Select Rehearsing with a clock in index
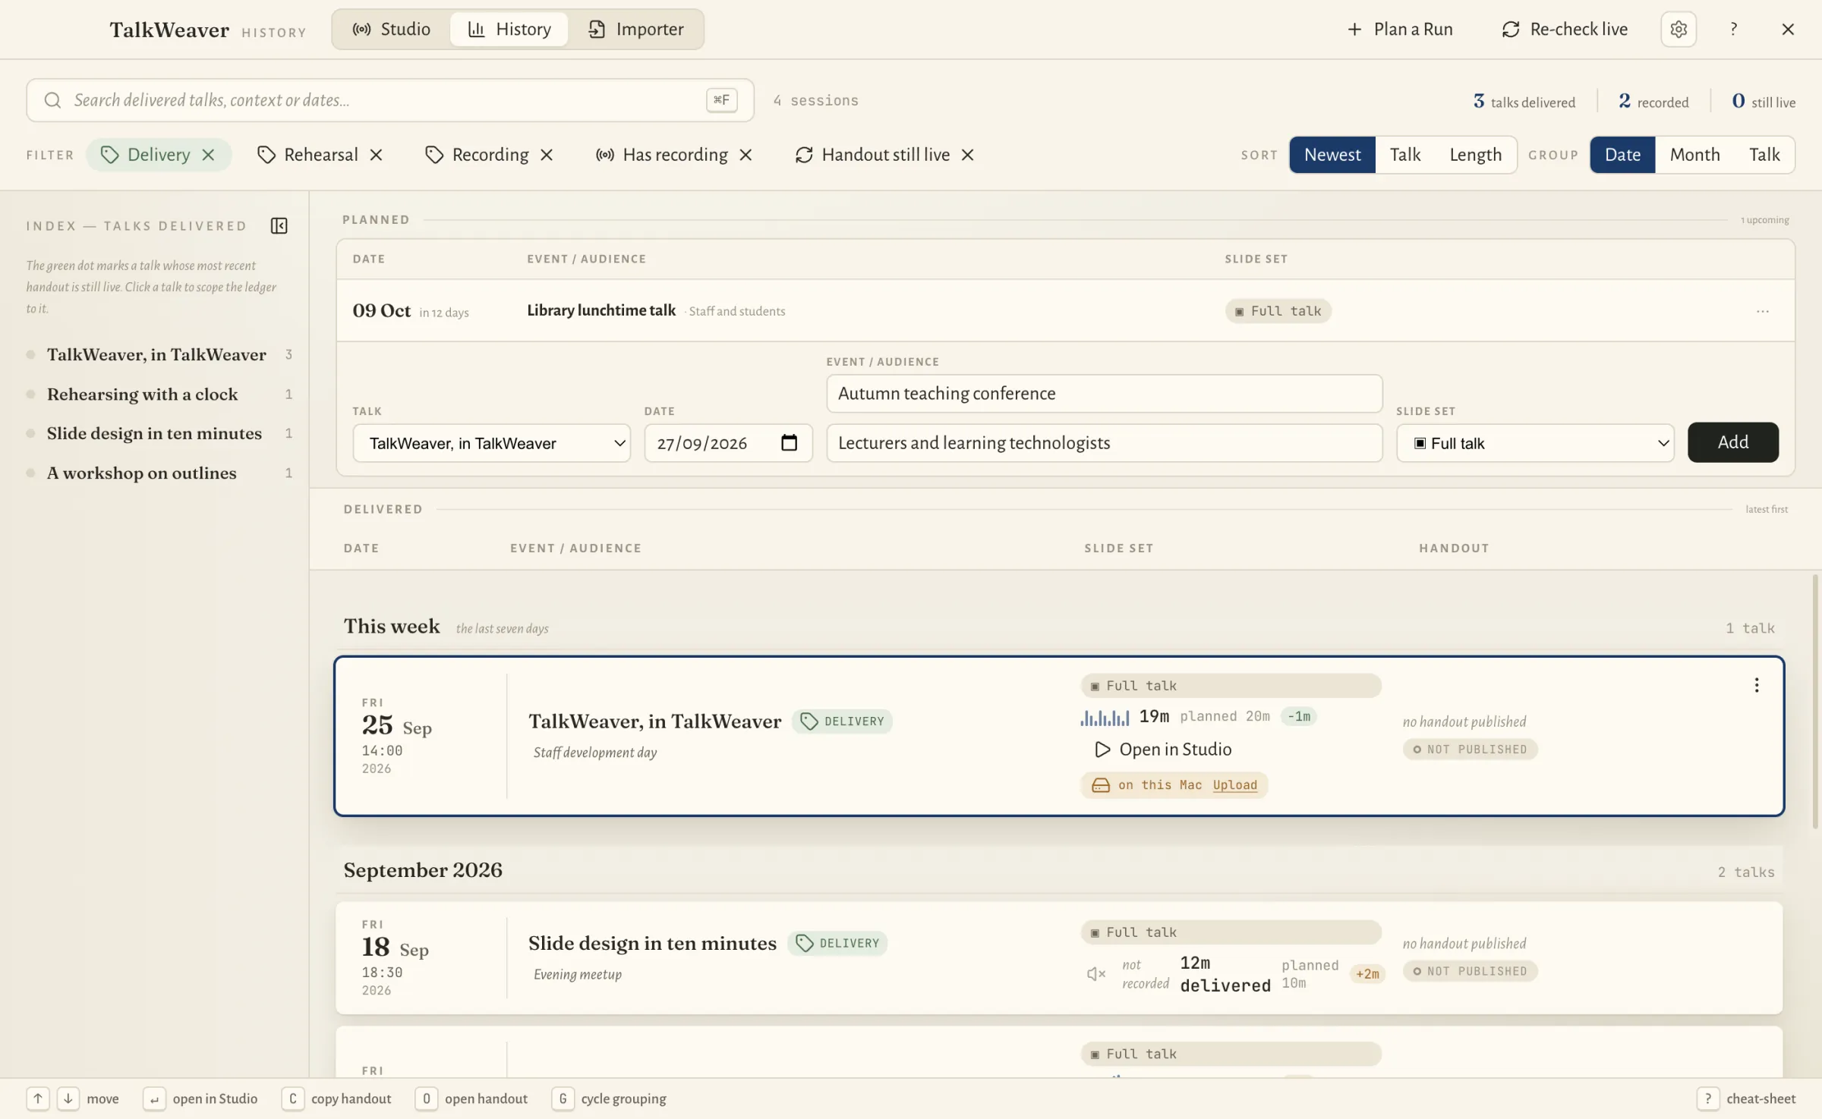 (x=159, y=394)
